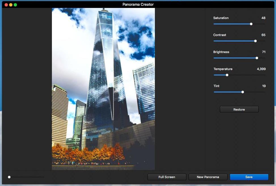Click the Tint value 19
The width and height of the screenshot is (276, 186).
(x=264, y=86)
